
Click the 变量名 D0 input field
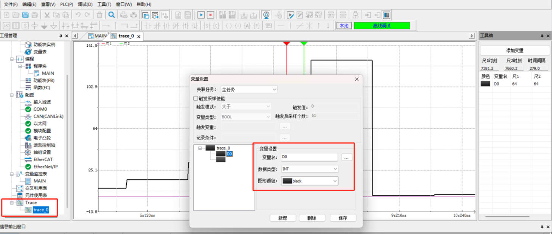pyautogui.click(x=309, y=157)
